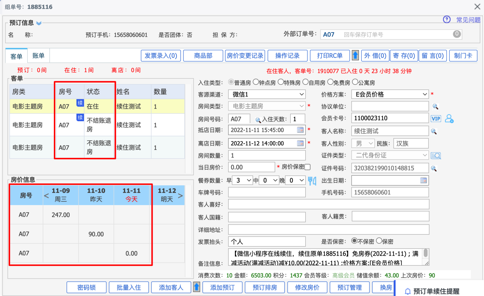Select 特殊房 check-in type

click(281, 82)
